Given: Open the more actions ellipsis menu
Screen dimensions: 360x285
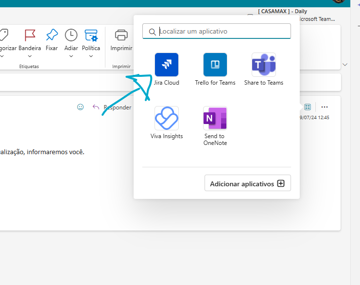Looking at the screenshot, I should [325, 107].
